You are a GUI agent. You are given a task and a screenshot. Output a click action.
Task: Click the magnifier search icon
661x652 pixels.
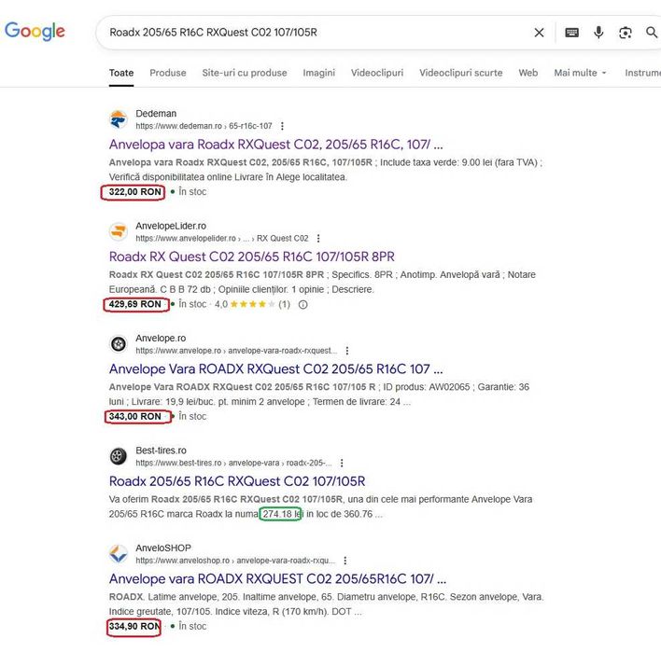(651, 33)
